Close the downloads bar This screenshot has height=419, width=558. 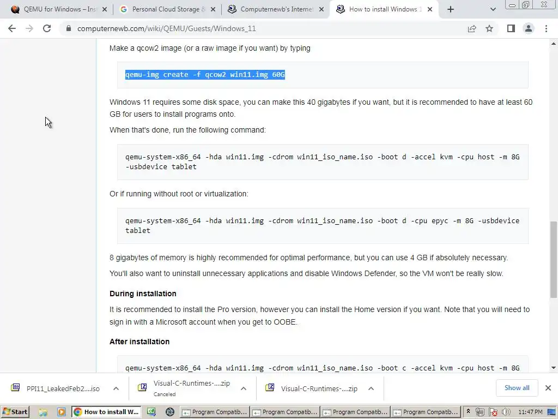coord(548,388)
